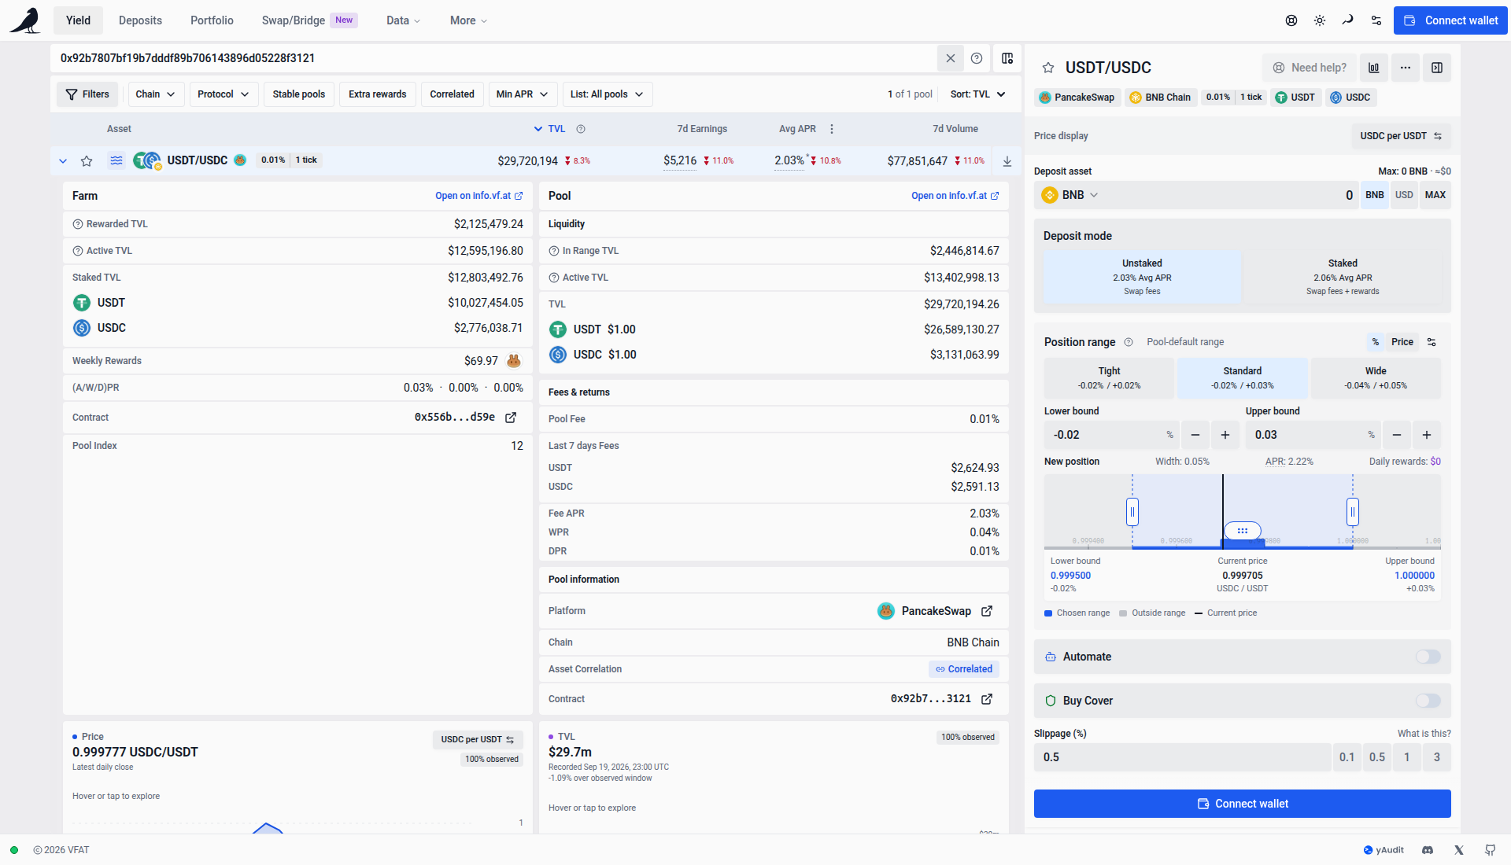1511x865 pixels.
Task: Open the Swap/Bridge tab
Action: pyautogui.click(x=309, y=20)
